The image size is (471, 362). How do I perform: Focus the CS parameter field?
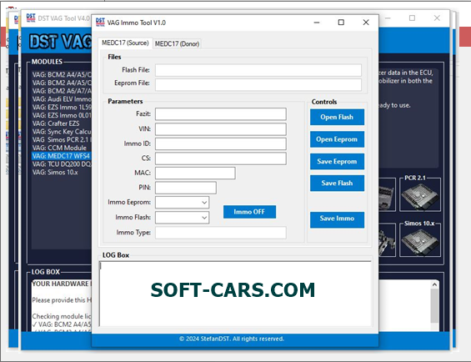(220, 158)
